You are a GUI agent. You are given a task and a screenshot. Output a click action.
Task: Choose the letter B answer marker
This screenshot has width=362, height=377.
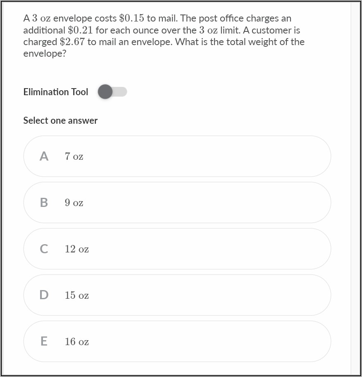[44, 203]
